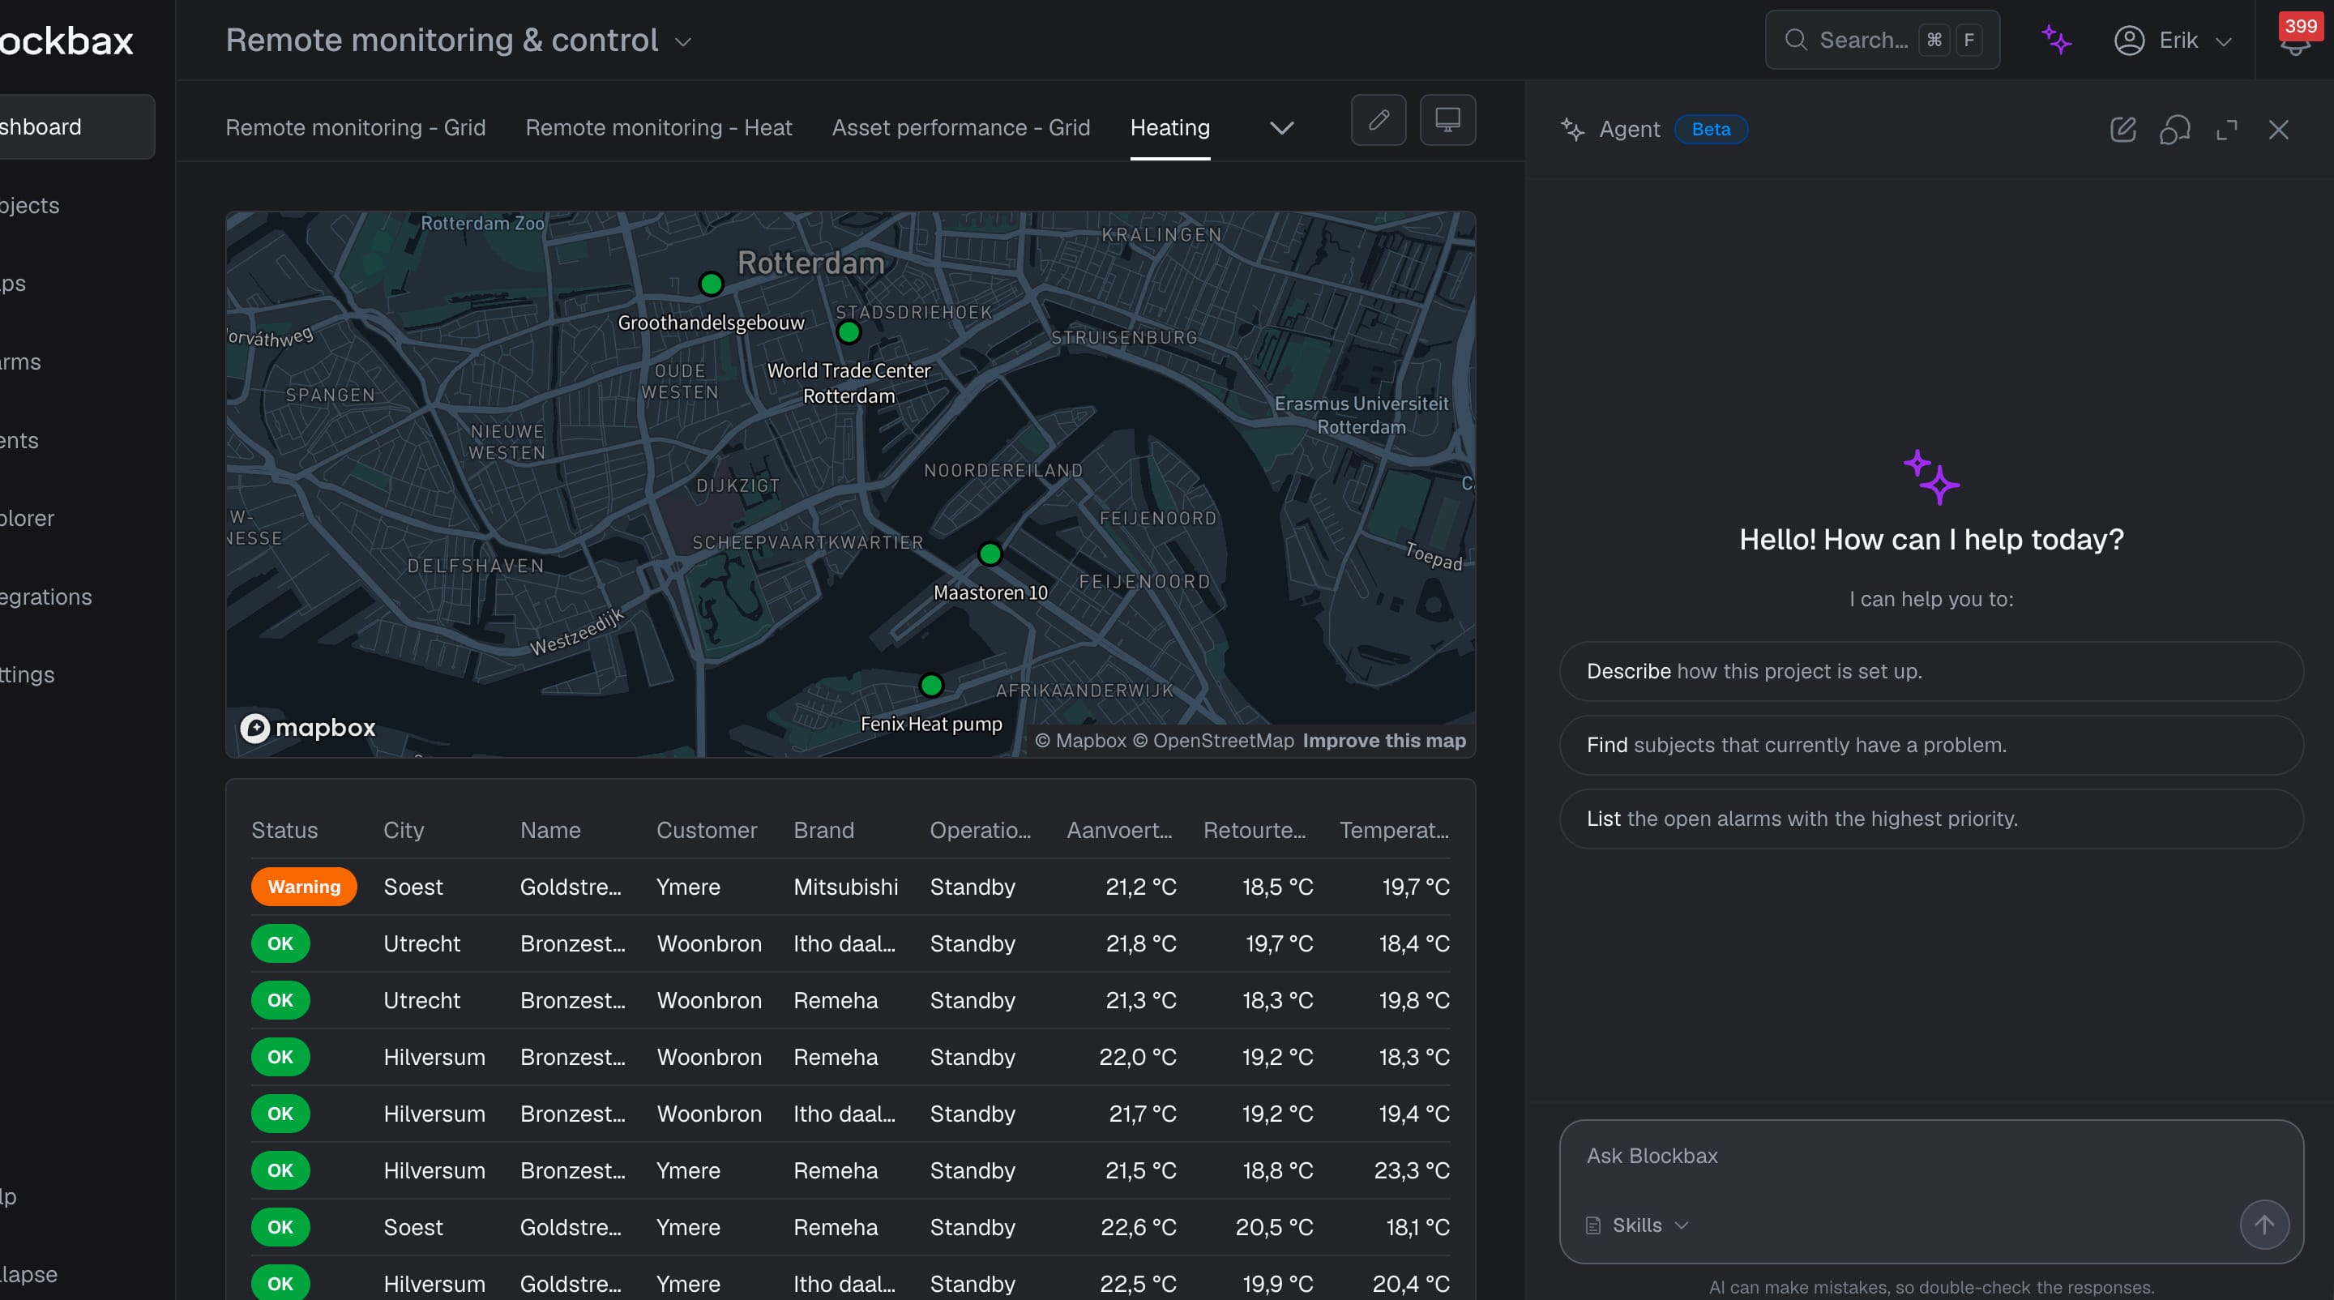This screenshot has width=2334, height=1300.
Task: Open the Skills dropdown in agent input
Action: [x=1636, y=1225]
